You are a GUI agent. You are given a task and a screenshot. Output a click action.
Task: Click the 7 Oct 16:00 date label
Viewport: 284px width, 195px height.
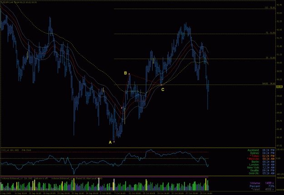(120, 193)
